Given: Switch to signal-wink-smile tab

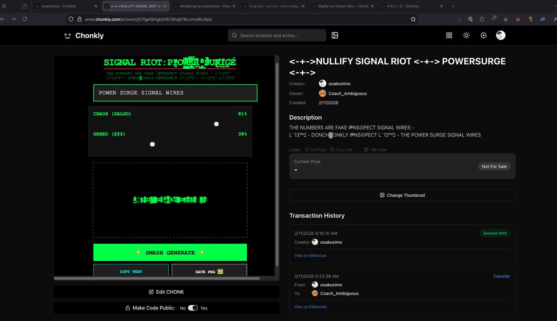Looking at the screenshot, I should 273,6.
